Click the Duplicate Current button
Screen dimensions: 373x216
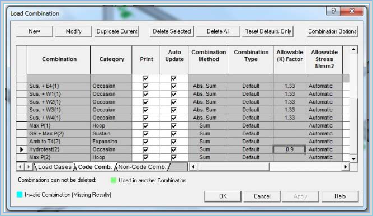coord(117,31)
